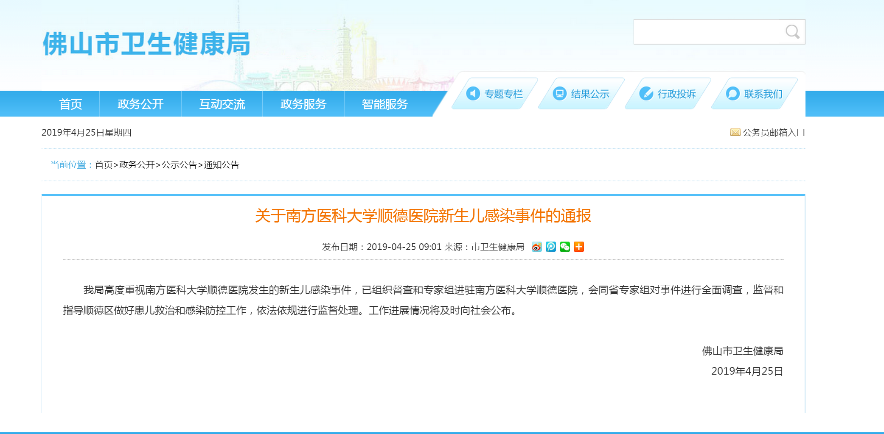This screenshot has width=884, height=434.
Task: Click the 联系我们 chat bubble icon
Action: click(732, 94)
